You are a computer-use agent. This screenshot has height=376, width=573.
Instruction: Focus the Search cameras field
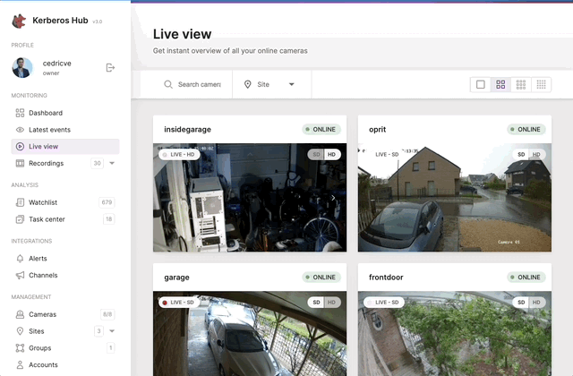click(x=199, y=84)
